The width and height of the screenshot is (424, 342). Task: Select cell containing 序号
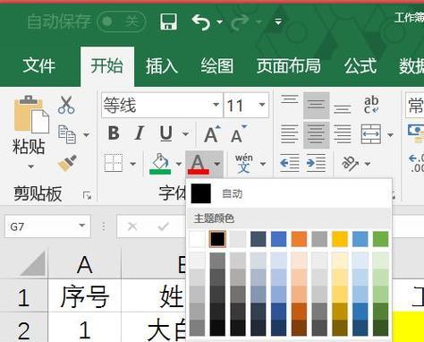84,296
